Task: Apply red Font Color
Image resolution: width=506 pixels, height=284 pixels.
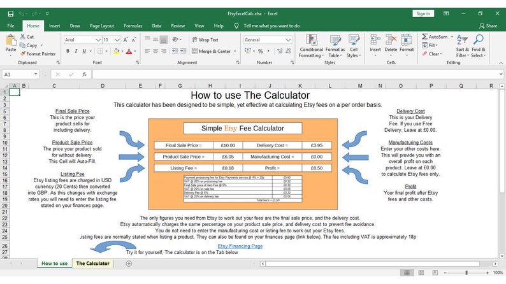Action: [129, 51]
